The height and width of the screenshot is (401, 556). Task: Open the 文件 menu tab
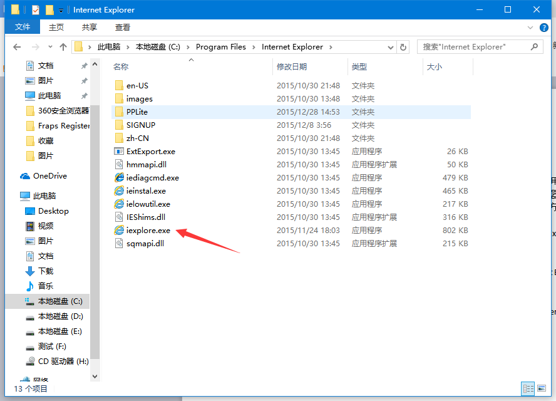(23, 27)
